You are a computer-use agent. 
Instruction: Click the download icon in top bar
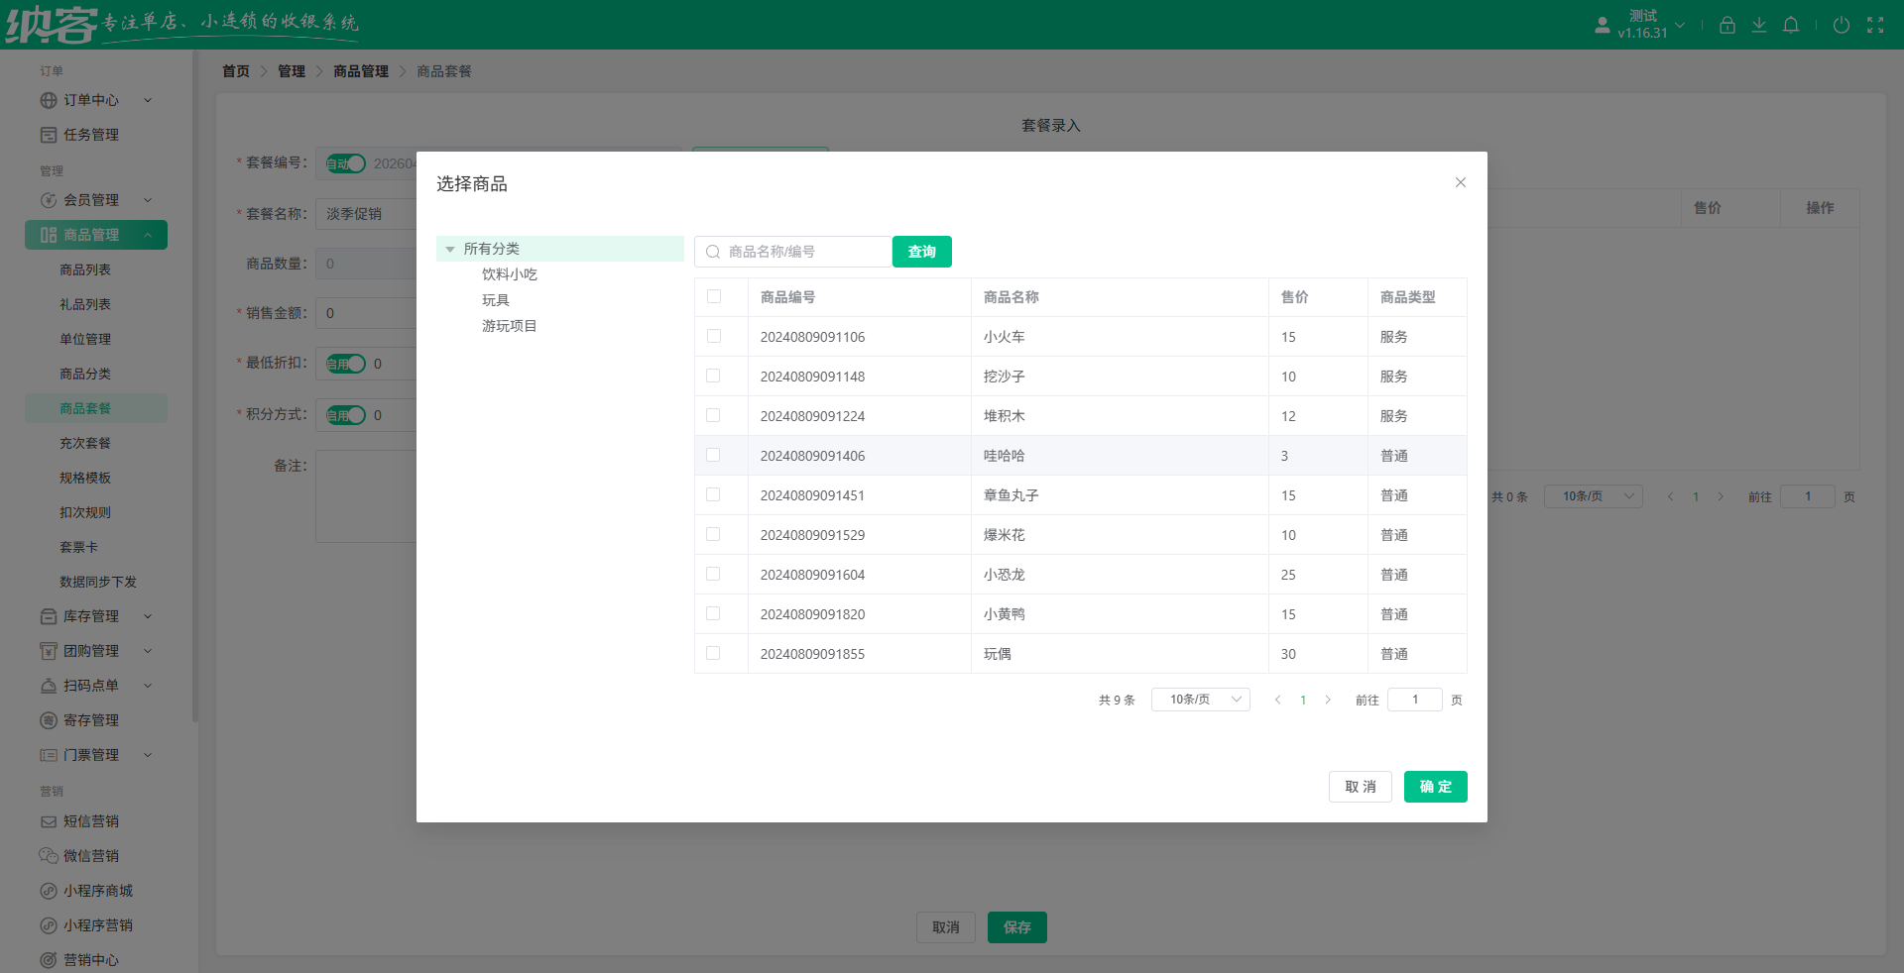click(1758, 26)
